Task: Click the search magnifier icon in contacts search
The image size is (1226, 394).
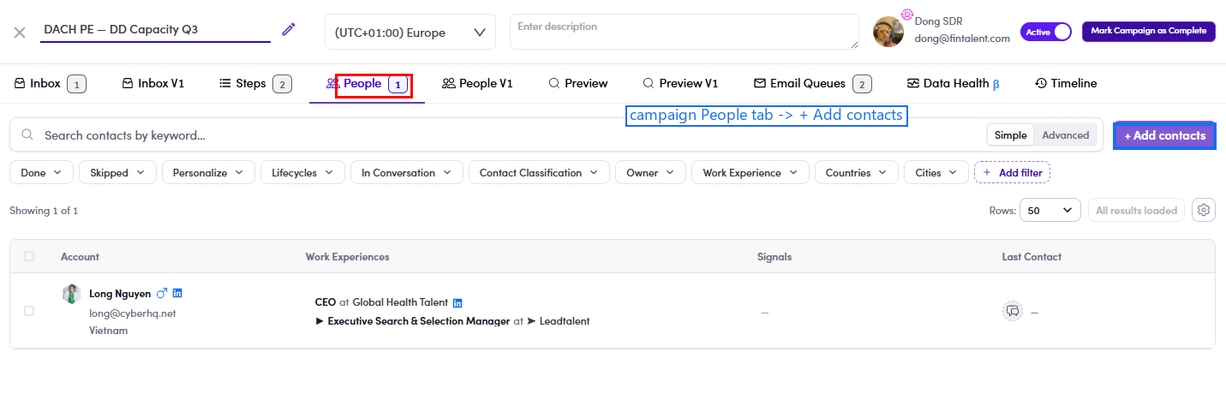Action: (27, 135)
